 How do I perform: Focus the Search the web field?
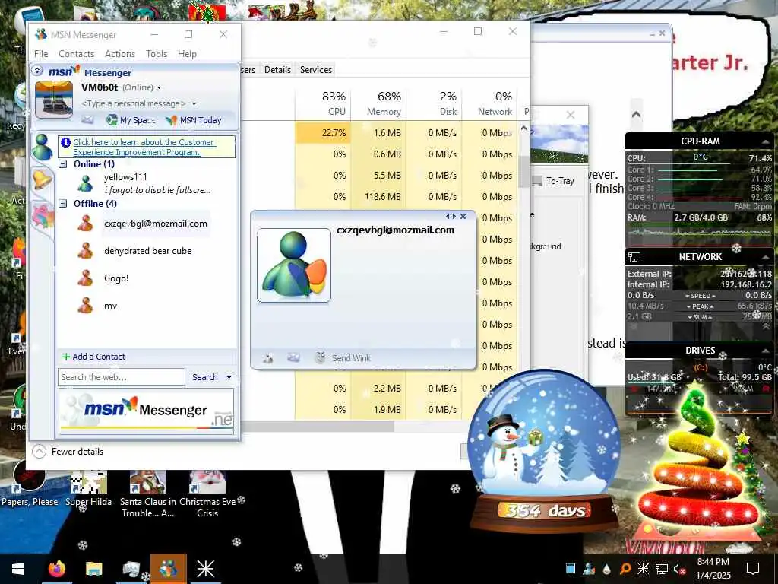click(x=122, y=377)
